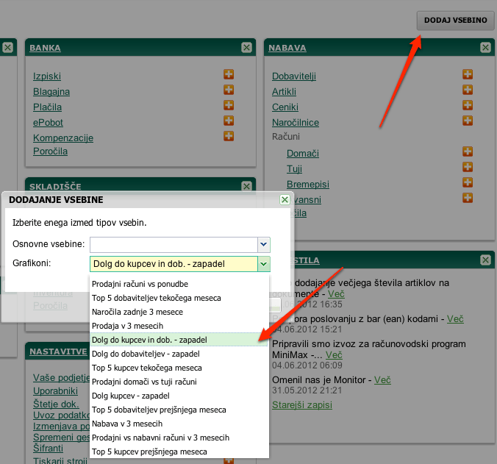Click the Grafikoni combo field text
This screenshot has height=464, width=497.
[x=174, y=264]
